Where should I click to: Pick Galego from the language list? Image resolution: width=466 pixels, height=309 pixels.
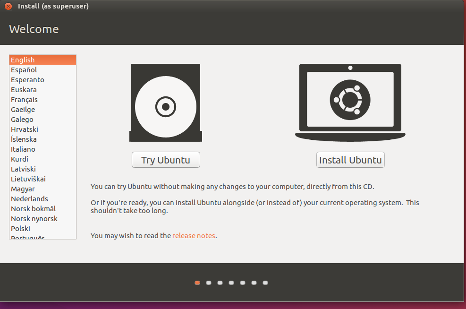(43, 119)
